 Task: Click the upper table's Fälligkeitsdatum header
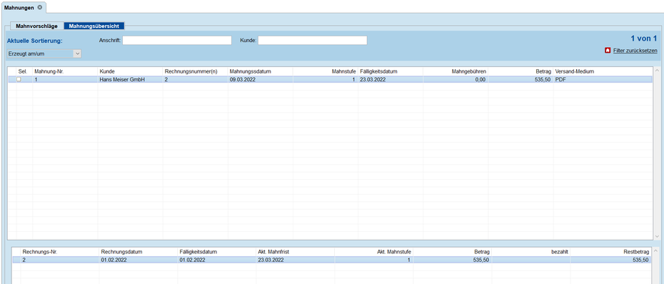point(391,71)
